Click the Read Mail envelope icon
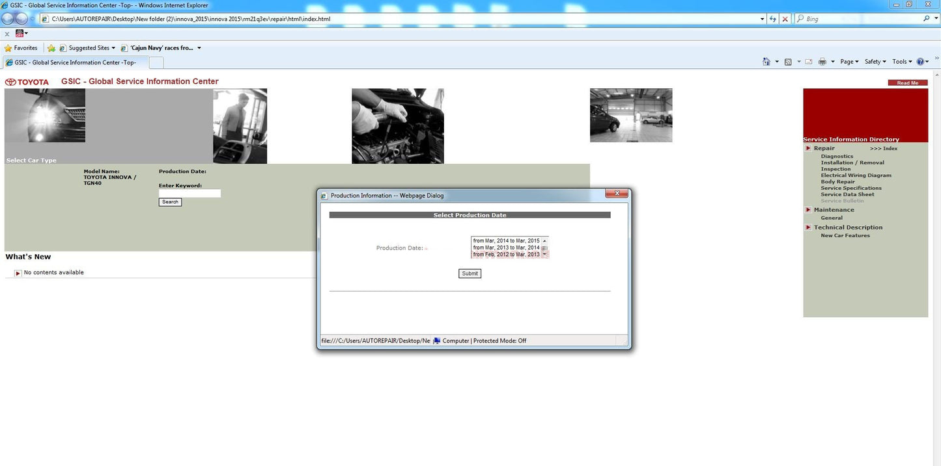 point(808,62)
